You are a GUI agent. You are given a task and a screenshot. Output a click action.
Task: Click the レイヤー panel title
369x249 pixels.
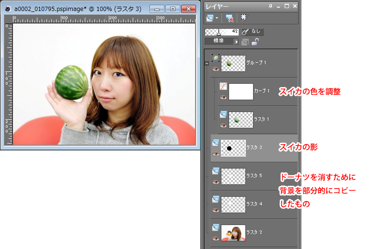[217, 7]
